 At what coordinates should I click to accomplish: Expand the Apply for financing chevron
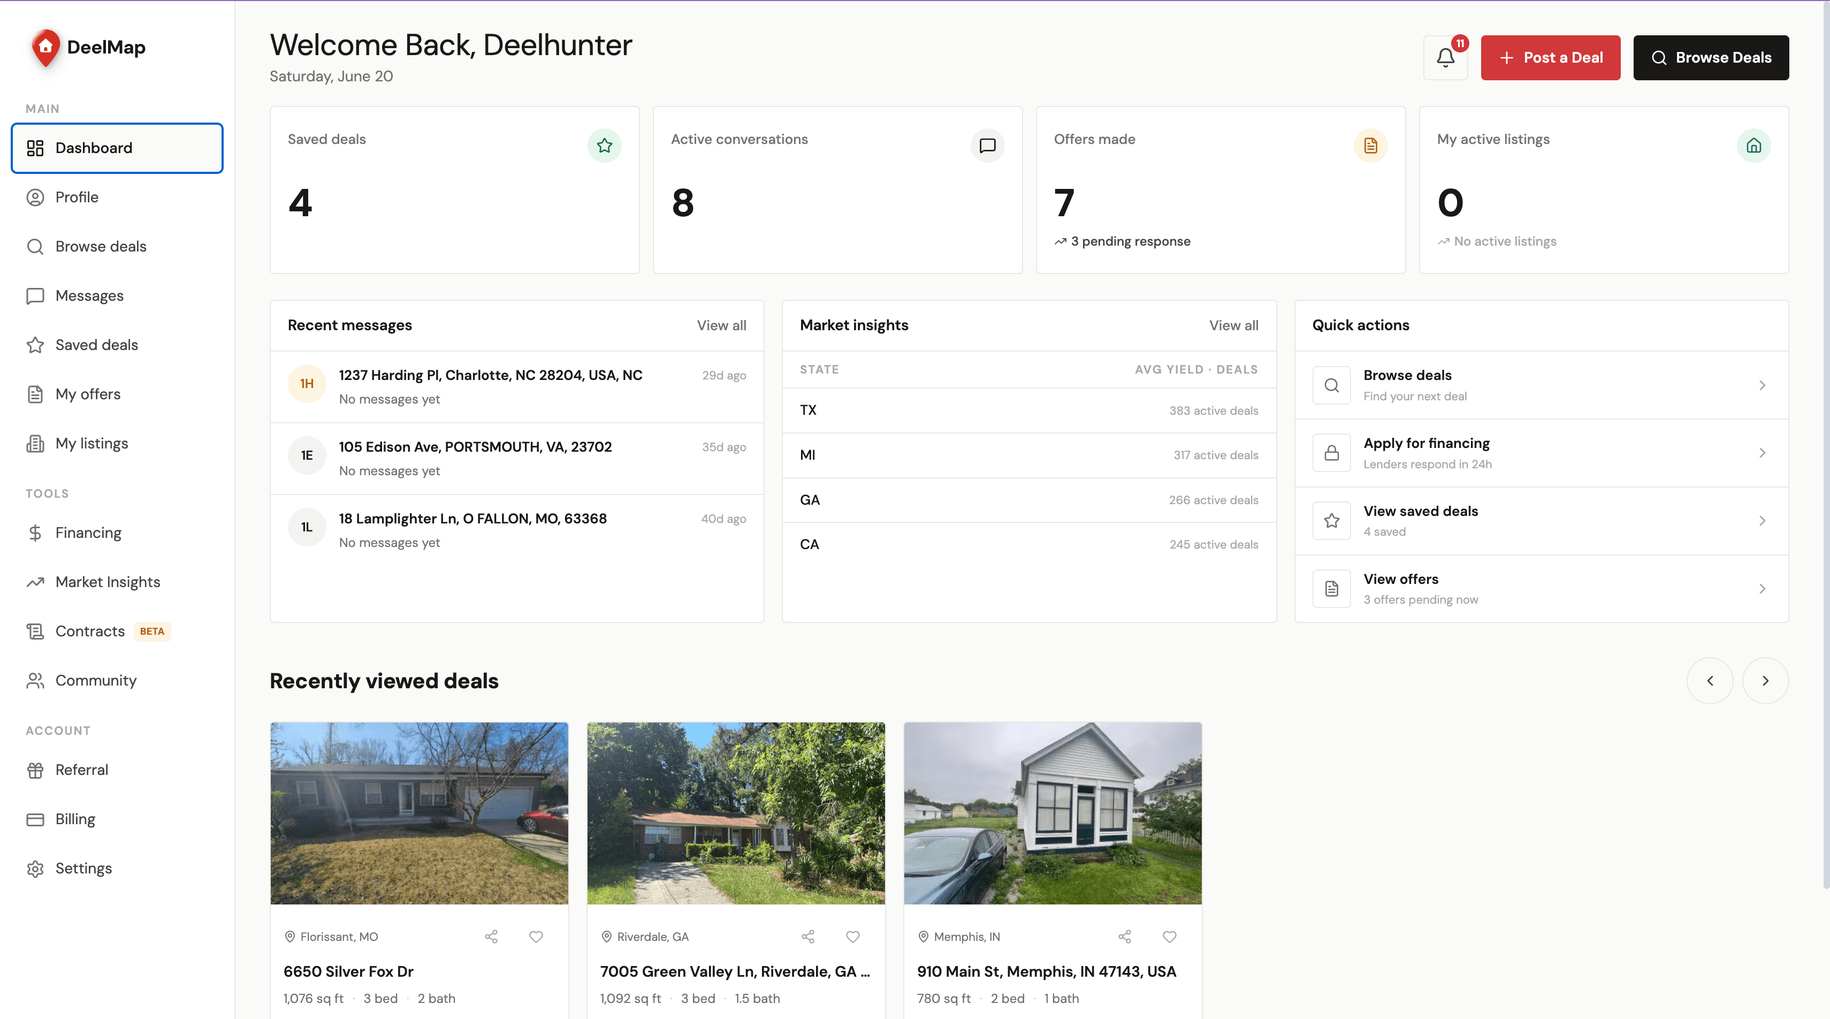(x=1762, y=453)
